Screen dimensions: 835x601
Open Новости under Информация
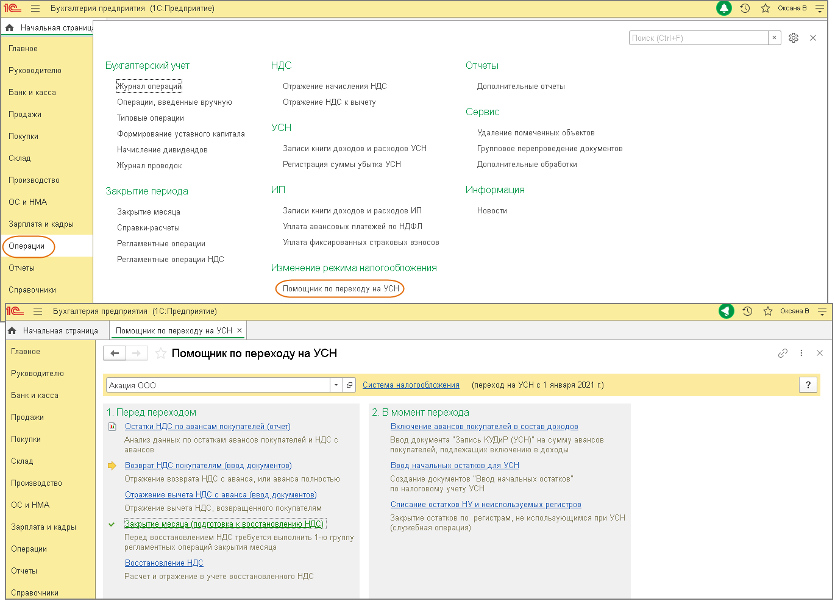[492, 211]
